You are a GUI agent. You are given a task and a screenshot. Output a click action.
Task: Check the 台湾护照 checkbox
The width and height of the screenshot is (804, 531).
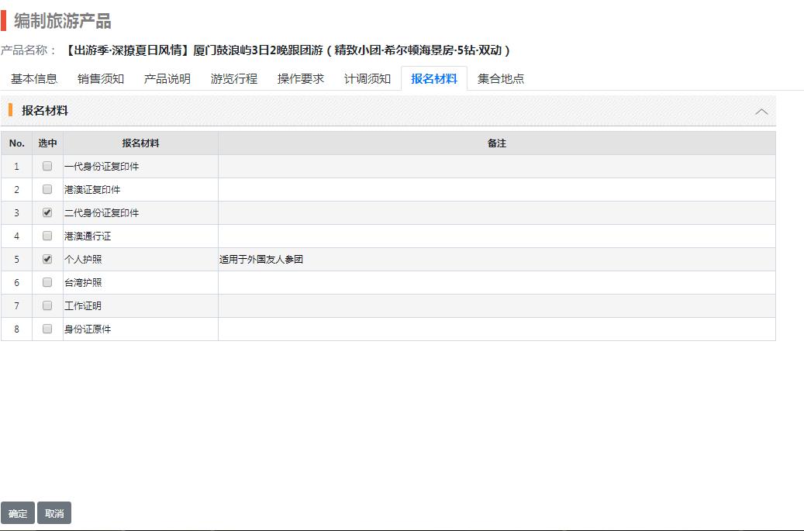coord(47,282)
